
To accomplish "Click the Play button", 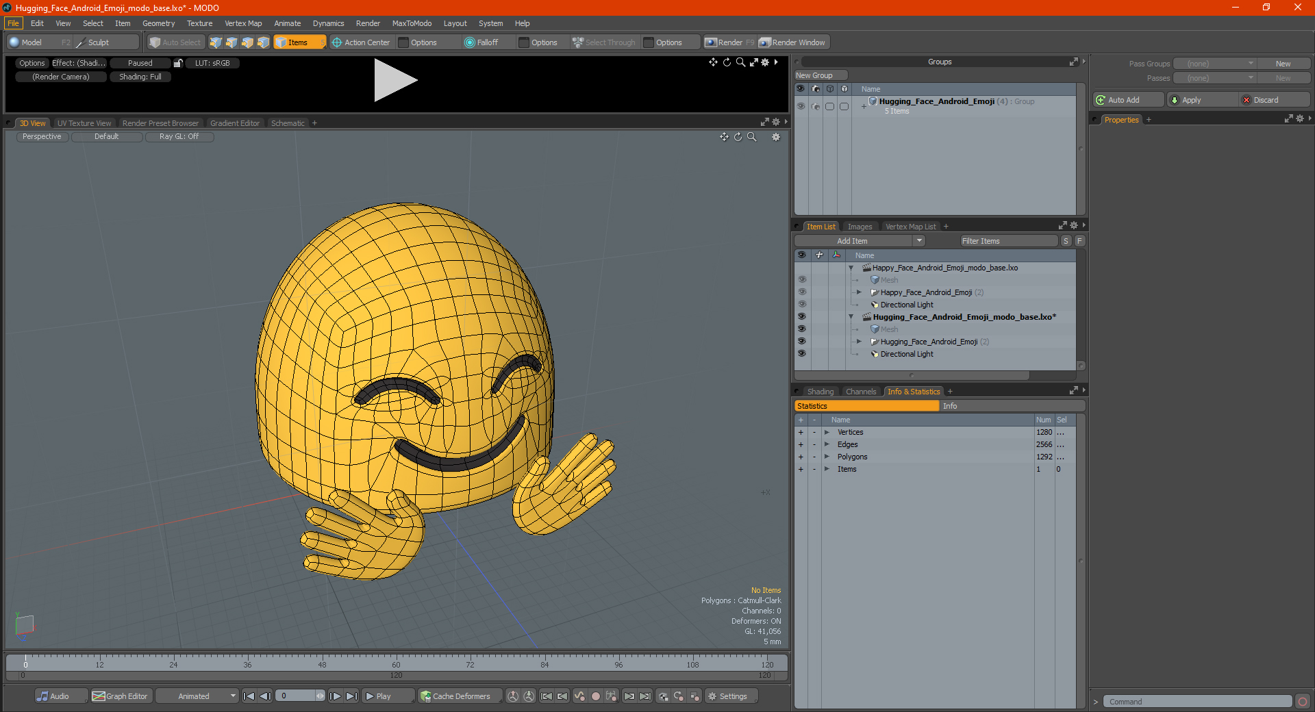I will [x=388, y=696].
